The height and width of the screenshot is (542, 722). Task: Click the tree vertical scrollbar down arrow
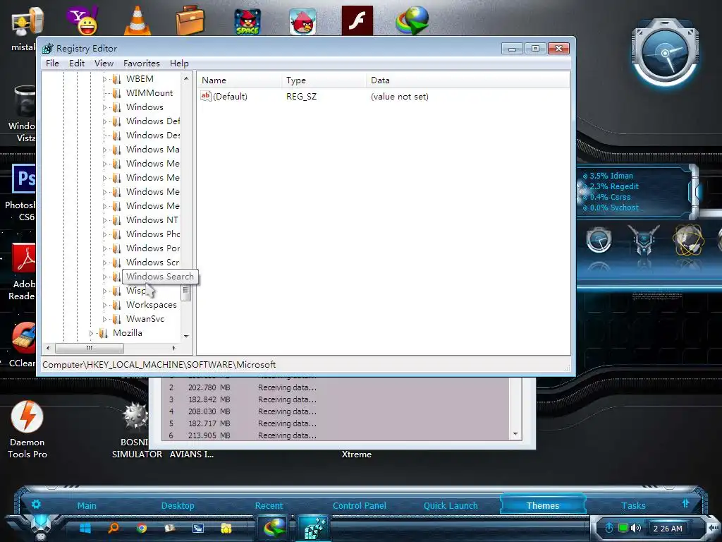point(186,336)
